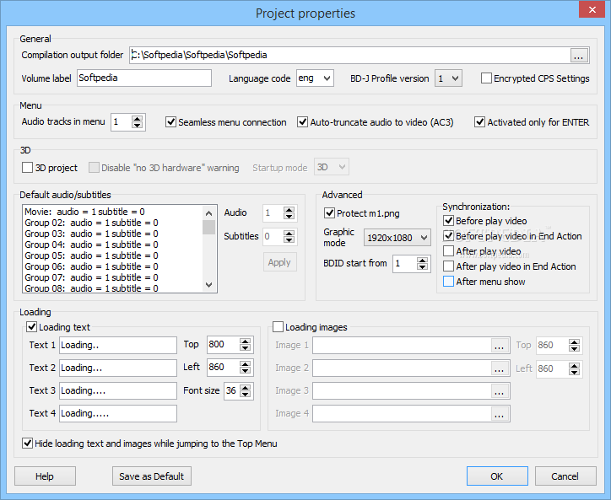611x500 pixels.
Task: Open Graphic mode 1920x1080 dropdown
Action: click(x=397, y=238)
